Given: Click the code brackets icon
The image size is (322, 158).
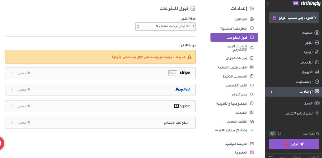Looking at the screenshot, I should pos(252,85).
